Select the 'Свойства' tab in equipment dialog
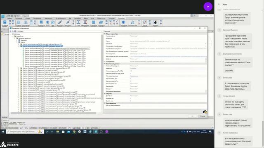 tap(107, 31)
